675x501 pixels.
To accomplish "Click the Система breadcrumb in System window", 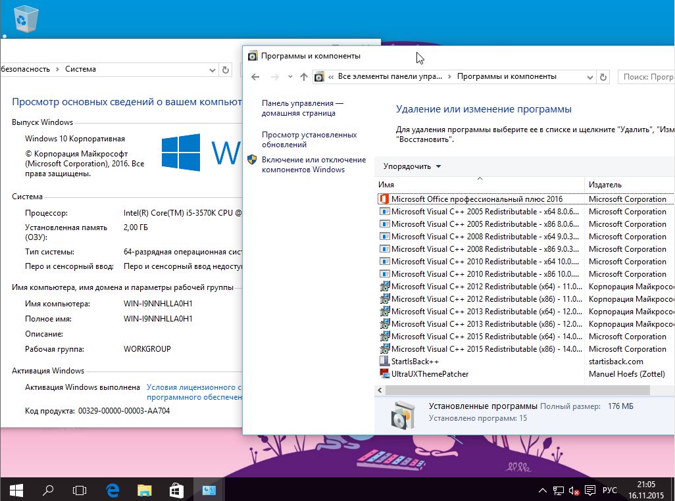I will (x=80, y=69).
